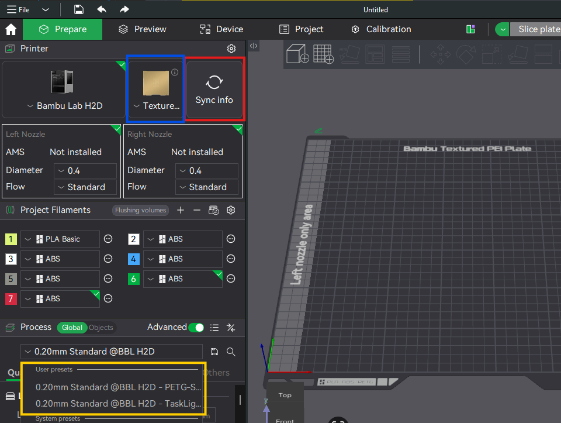
Task: Click filament 1 yellow color swatch
Action: (x=11, y=239)
